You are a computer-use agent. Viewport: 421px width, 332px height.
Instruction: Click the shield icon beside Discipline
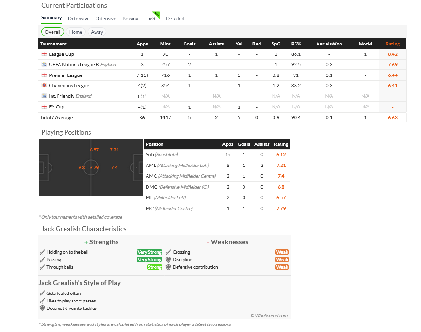[168, 260]
